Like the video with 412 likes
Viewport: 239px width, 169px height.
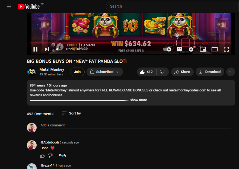pyautogui.click(x=146, y=72)
